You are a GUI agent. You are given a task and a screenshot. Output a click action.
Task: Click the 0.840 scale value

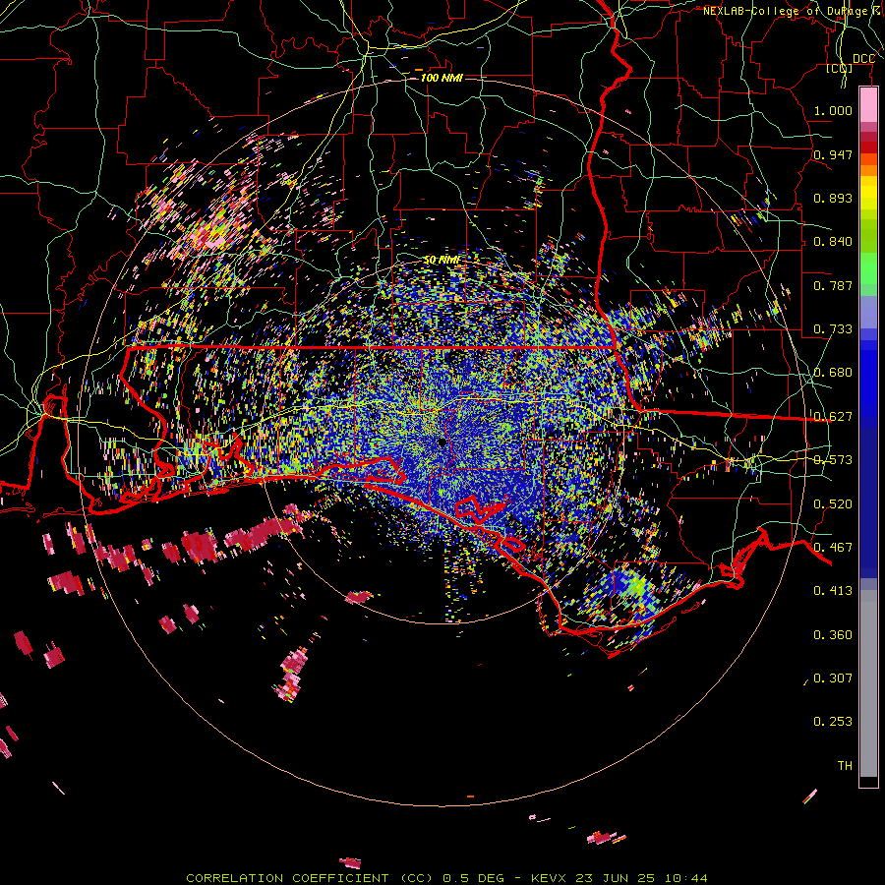click(x=833, y=242)
